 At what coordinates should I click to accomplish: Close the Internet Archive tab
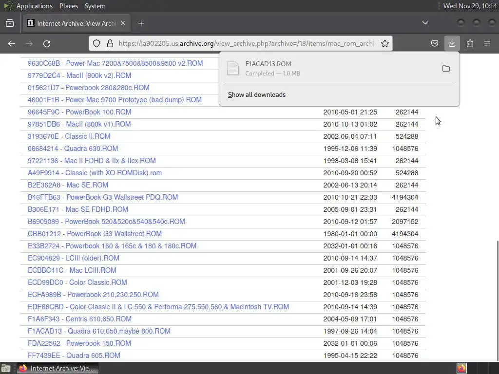tap(123, 23)
